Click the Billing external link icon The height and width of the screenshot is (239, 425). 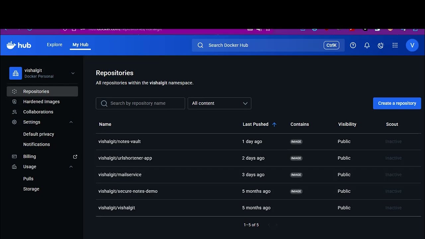[x=75, y=156]
